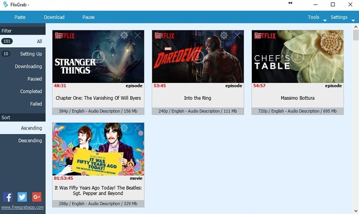Select the Stranger Things thumbnail
Screen dimensions: 359x214
98,56
